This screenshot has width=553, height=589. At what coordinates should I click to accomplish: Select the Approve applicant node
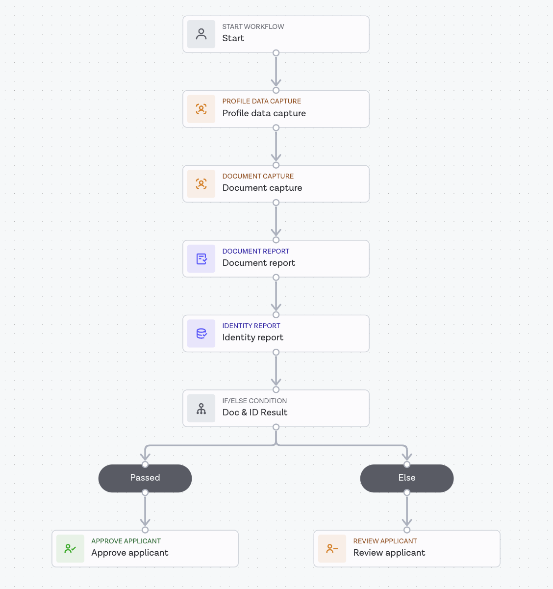coord(145,548)
